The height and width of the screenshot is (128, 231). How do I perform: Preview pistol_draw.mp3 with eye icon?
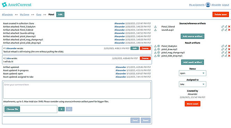coord(158,49)
